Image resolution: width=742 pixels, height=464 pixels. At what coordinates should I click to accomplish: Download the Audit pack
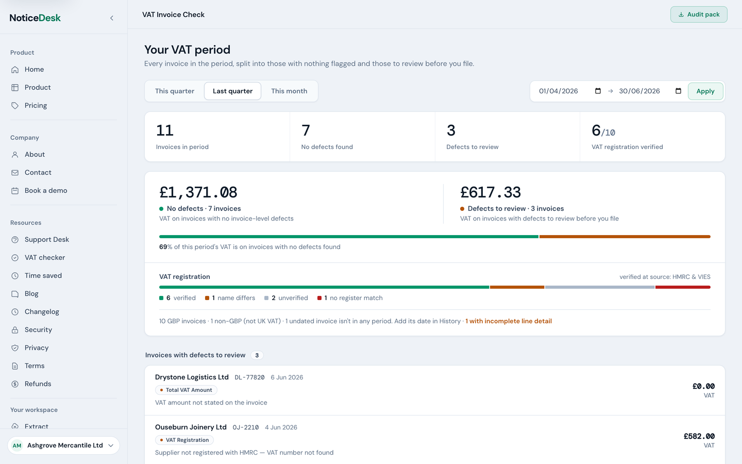click(699, 14)
